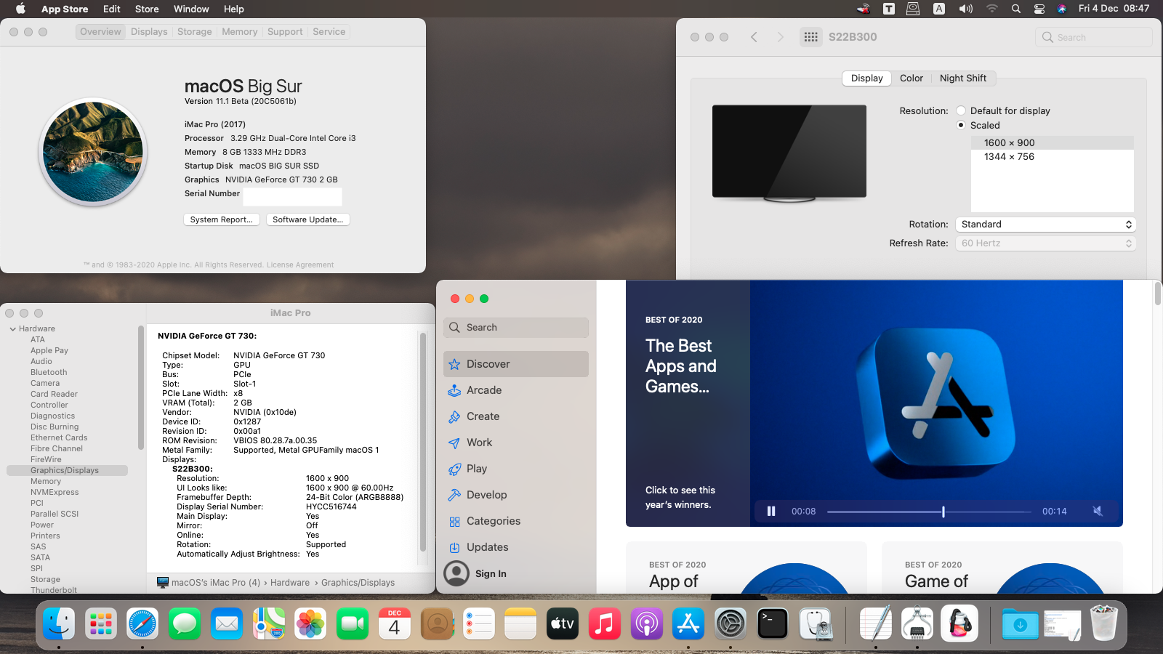Open Podcasts from the Dock

pos(647,624)
